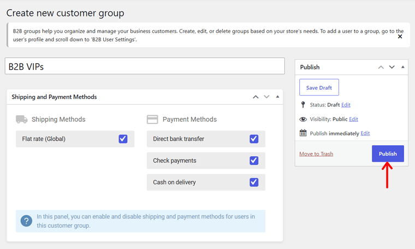Click the 'Publish' box title
415x249 pixels.
[310, 67]
